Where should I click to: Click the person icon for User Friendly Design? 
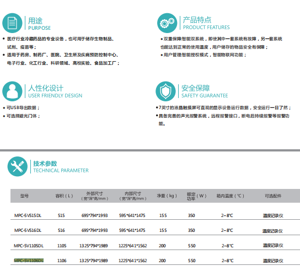(x=12, y=91)
